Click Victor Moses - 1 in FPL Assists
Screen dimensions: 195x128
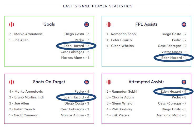tap(174, 52)
